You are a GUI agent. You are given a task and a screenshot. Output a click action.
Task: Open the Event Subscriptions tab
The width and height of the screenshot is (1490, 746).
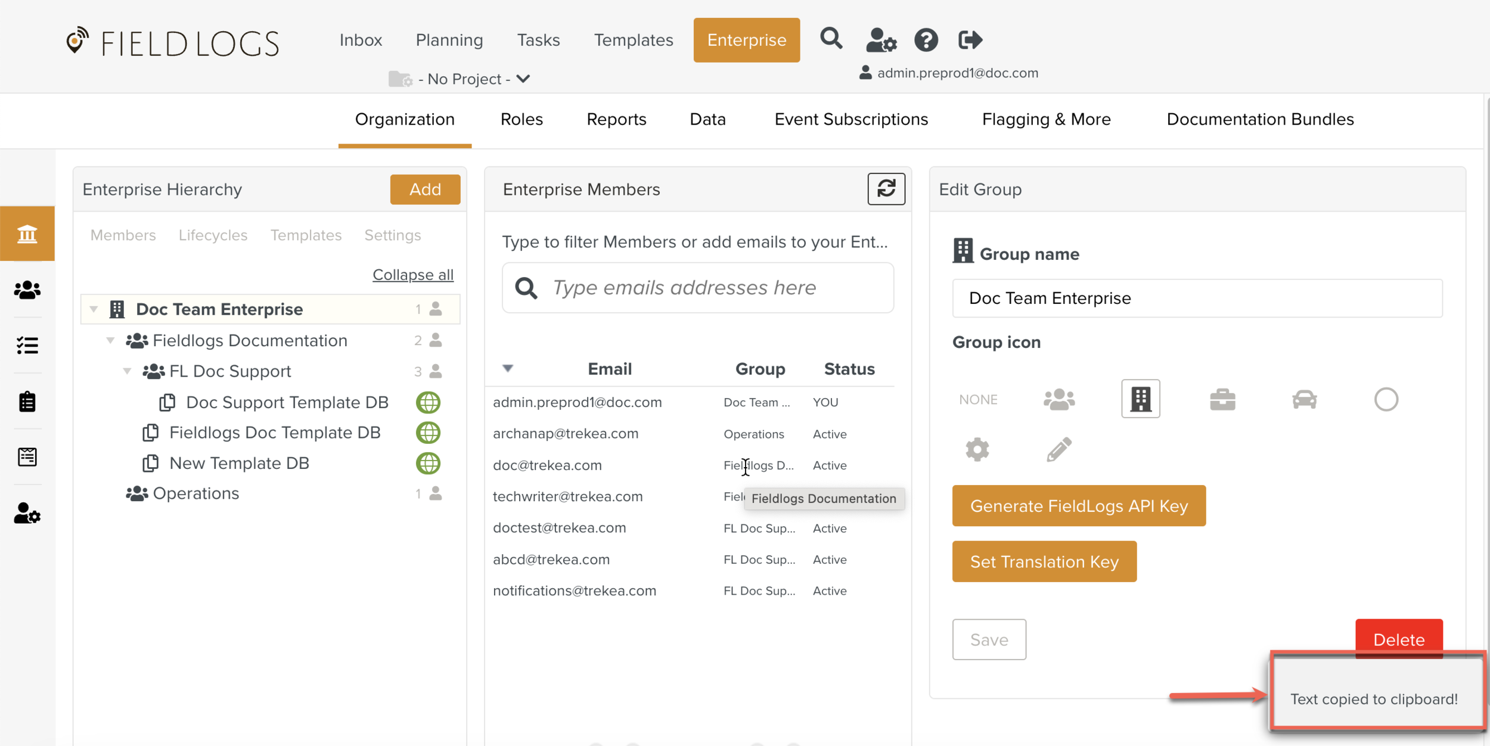[x=850, y=120]
